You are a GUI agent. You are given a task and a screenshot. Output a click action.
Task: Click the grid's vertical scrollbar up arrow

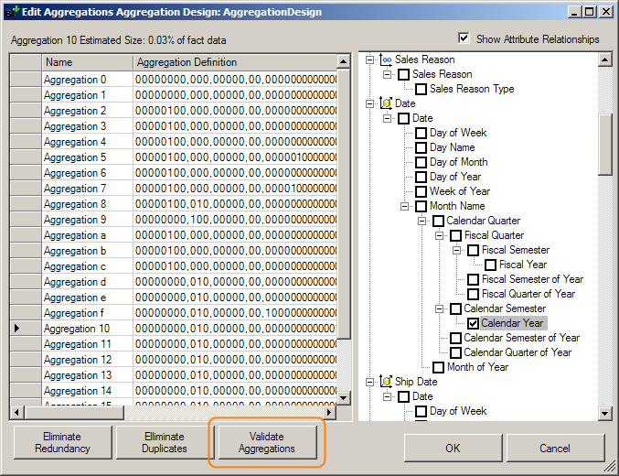[344, 61]
